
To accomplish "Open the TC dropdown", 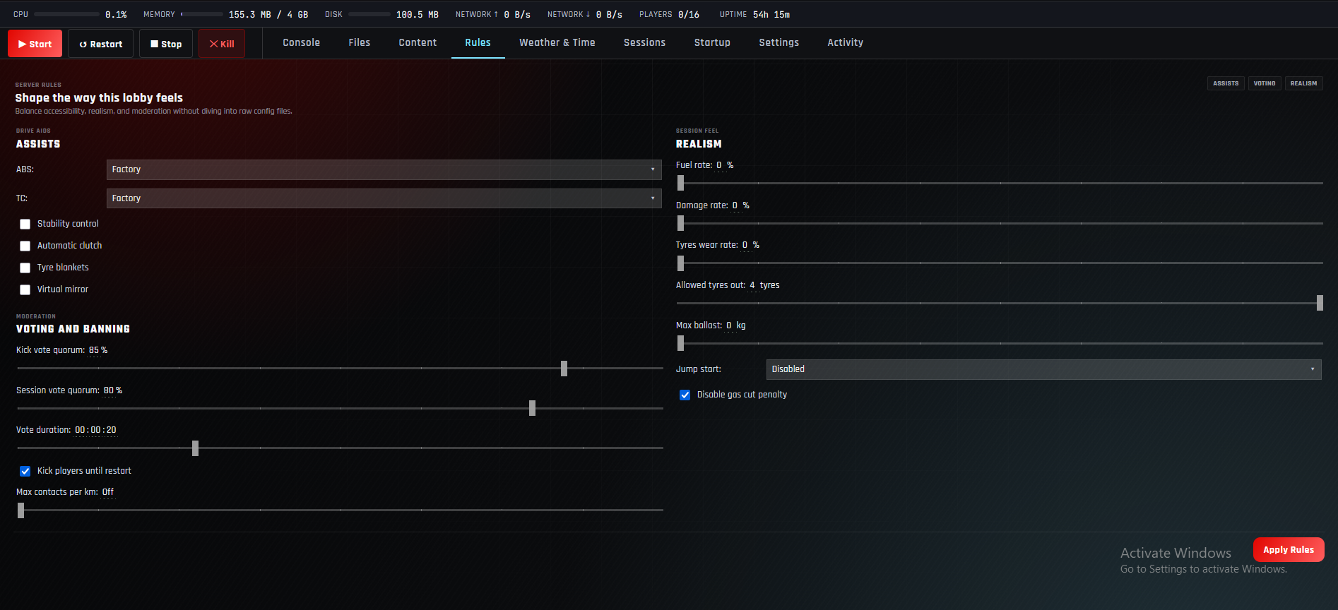I will coord(384,198).
